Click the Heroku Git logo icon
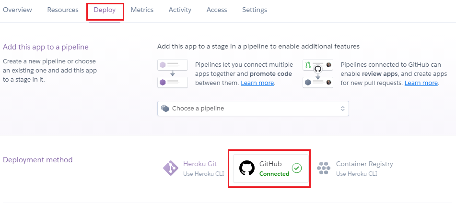456x206 pixels. click(171, 168)
